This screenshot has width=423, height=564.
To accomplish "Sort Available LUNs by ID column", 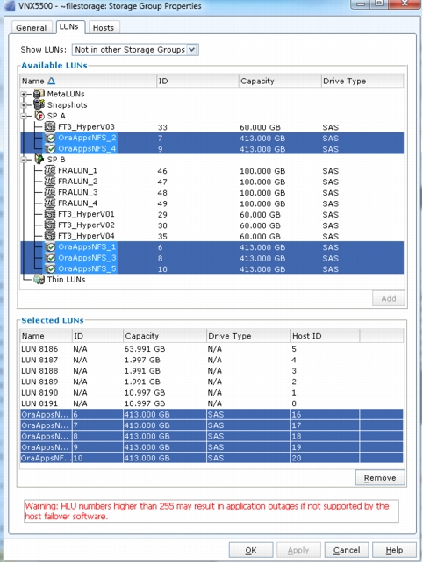I will tap(197, 81).
